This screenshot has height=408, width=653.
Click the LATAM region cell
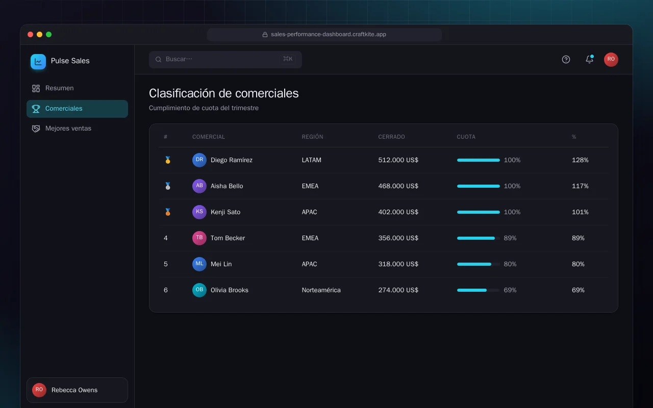click(x=312, y=160)
